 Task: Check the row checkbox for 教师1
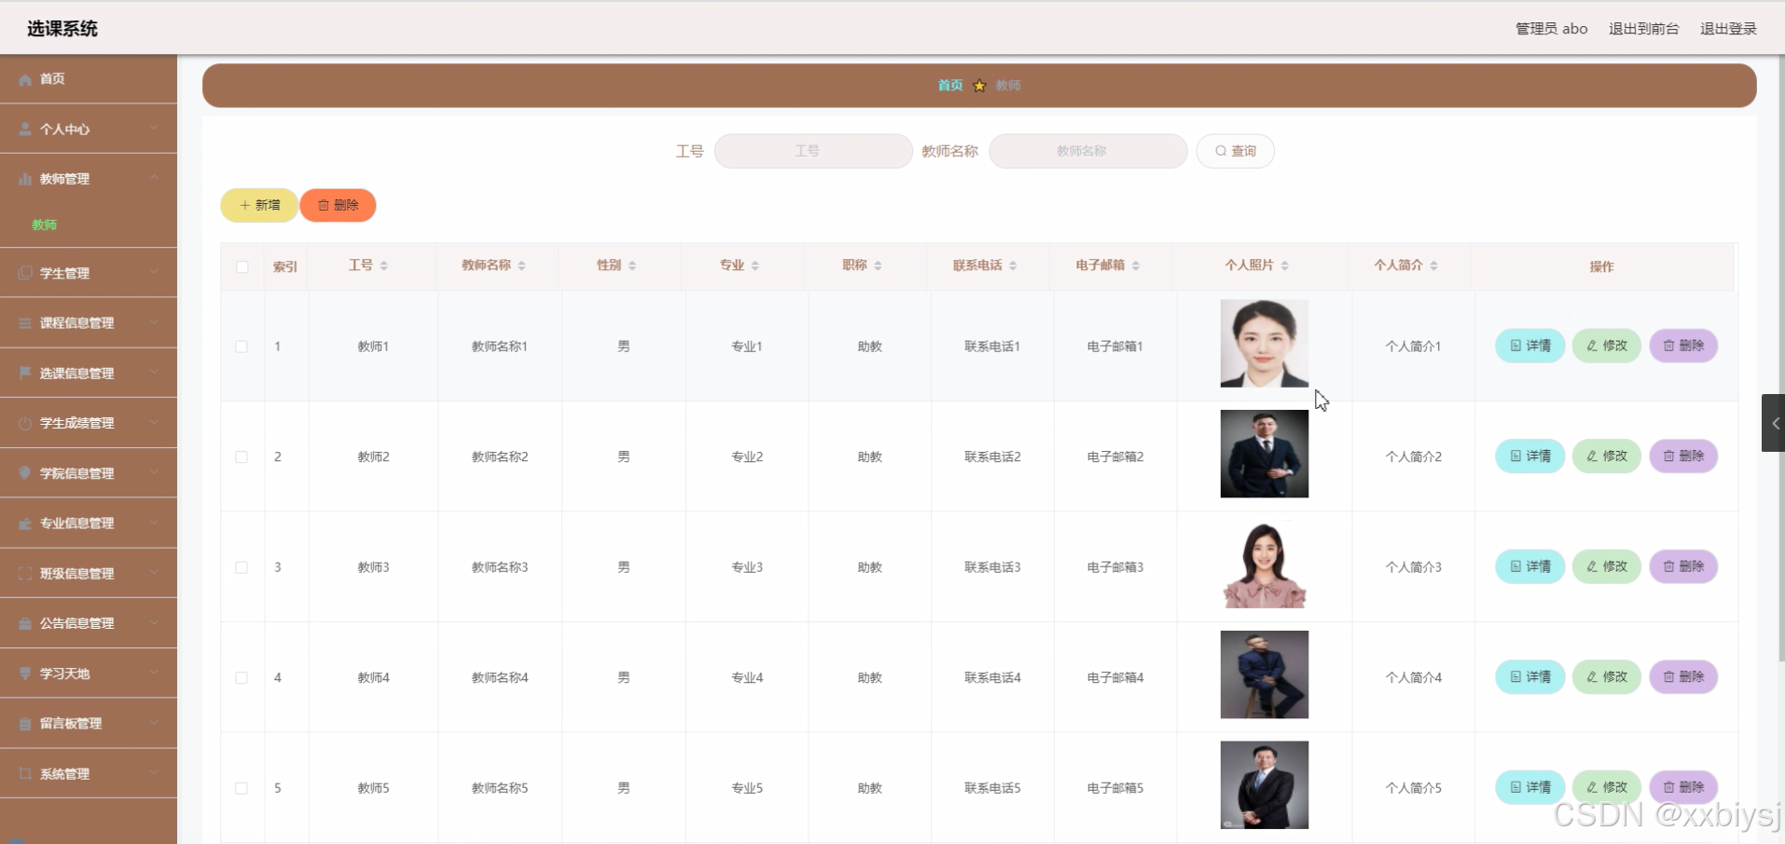click(x=242, y=346)
